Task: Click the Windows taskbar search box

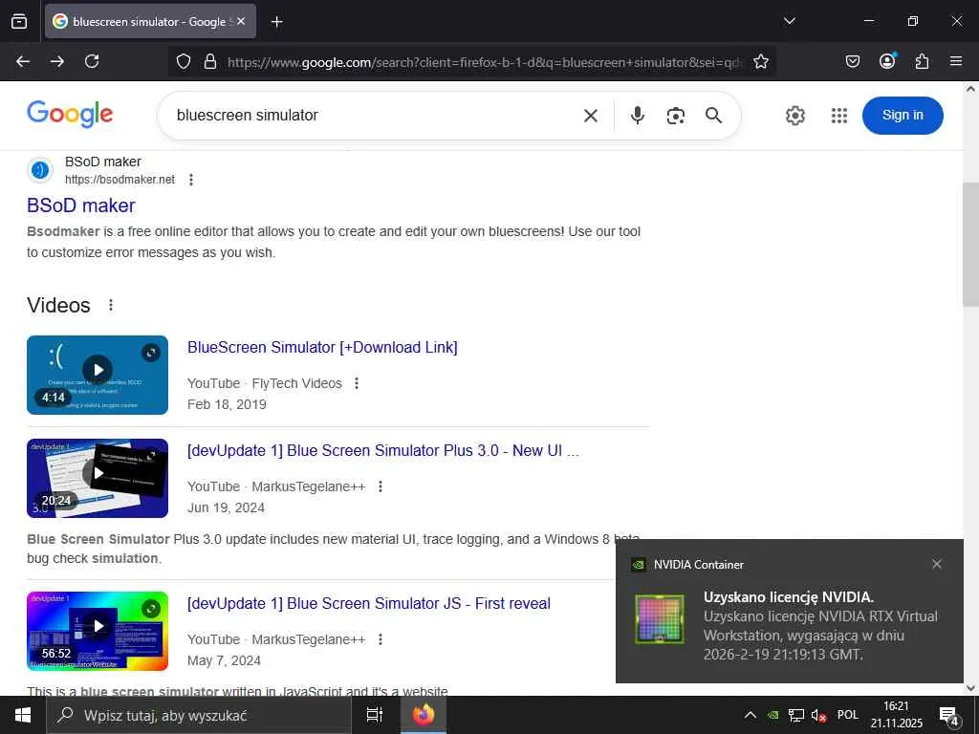Action: point(199,715)
